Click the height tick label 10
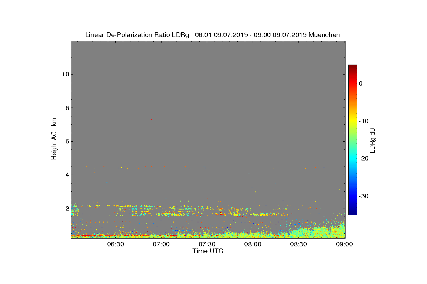 [x=65, y=74]
